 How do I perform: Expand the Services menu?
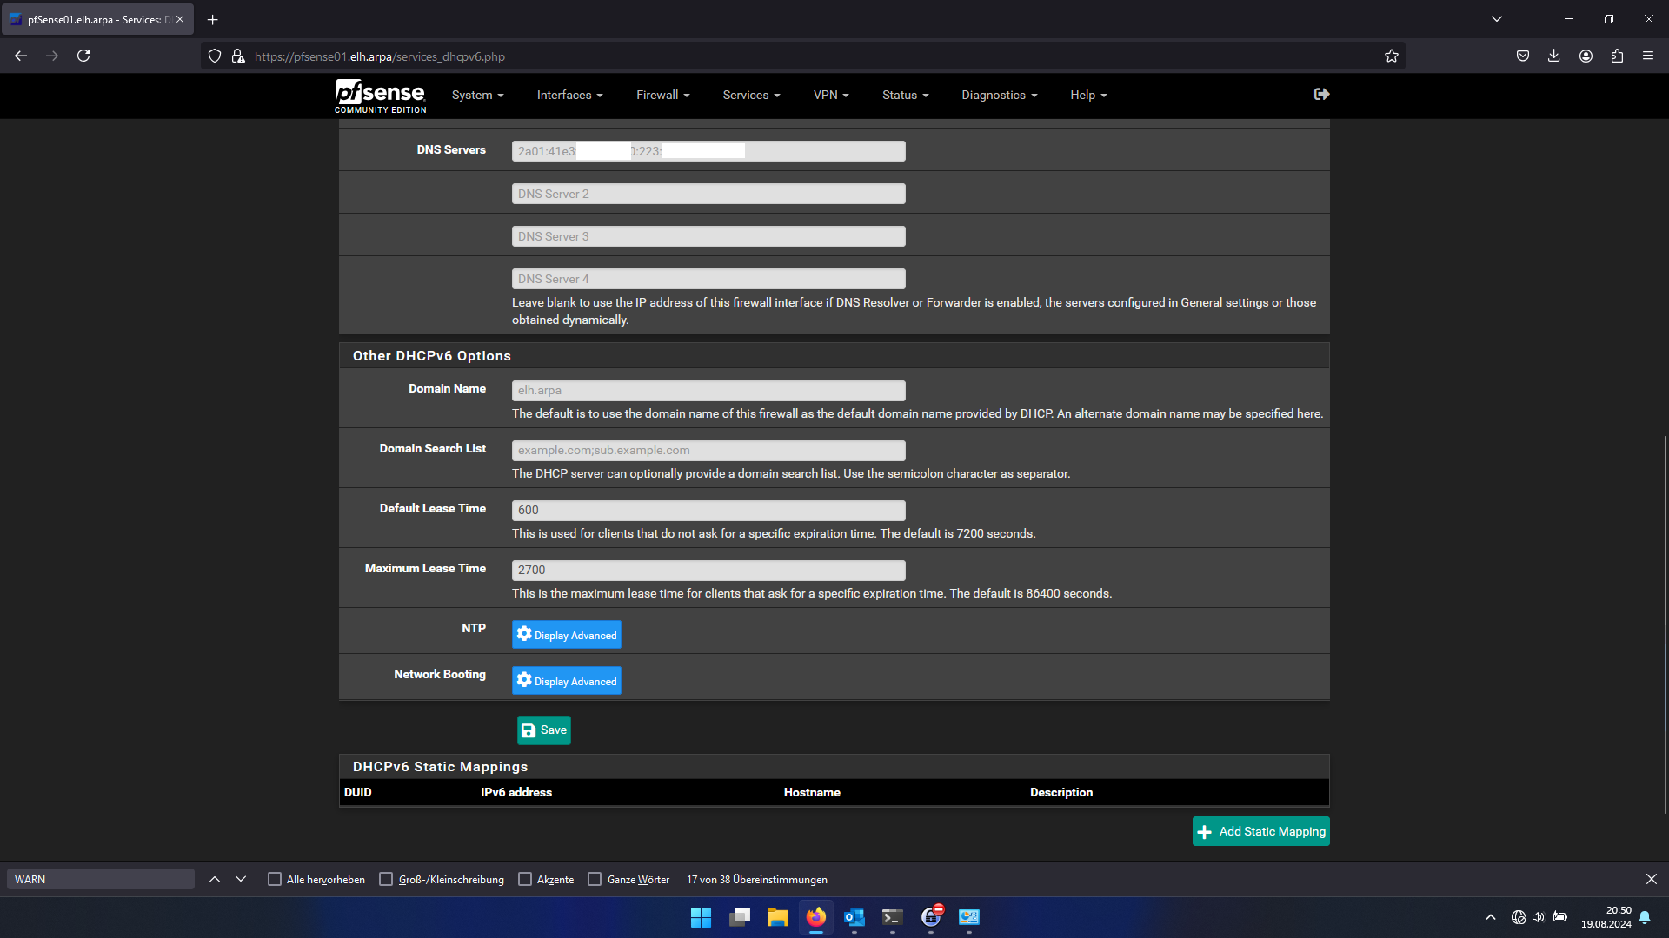point(751,95)
